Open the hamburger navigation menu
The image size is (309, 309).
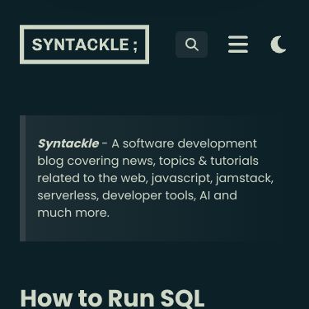pos(238,44)
